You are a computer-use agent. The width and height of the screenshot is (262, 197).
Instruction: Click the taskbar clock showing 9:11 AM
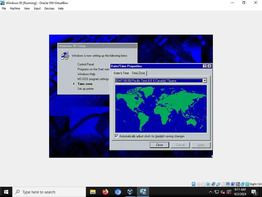(240, 192)
